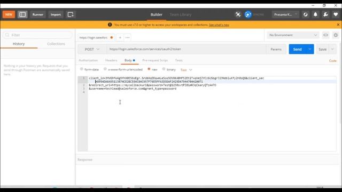Click the environment quick look eye icon
Screen dimensions: 342x192
[x=325, y=35]
